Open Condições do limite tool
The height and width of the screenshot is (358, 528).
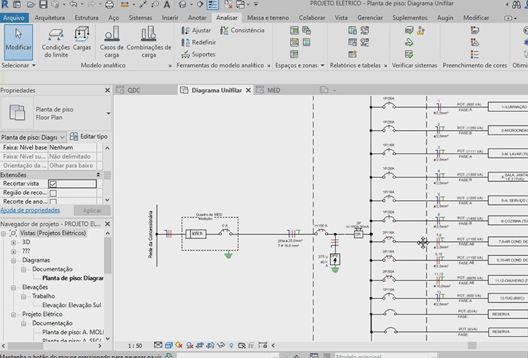tap(56, 41)
